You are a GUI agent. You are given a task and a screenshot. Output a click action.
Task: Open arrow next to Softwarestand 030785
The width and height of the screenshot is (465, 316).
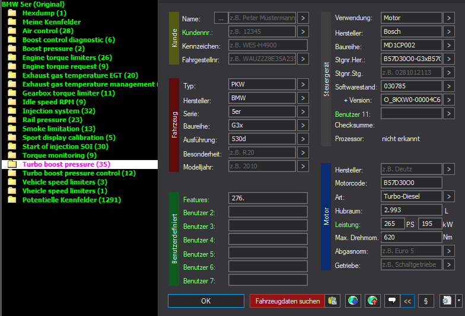coord(449,87)
